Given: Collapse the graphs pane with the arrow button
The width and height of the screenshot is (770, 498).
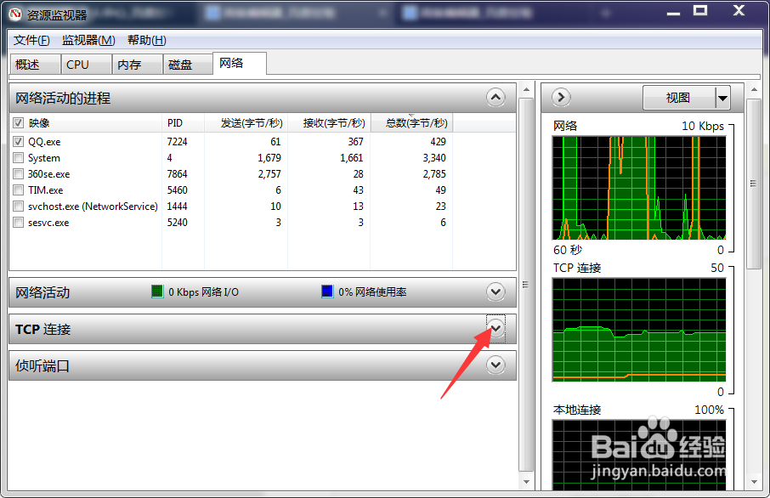Looking at the screenshot, I should pyautogui.click(x=561, y=97).
